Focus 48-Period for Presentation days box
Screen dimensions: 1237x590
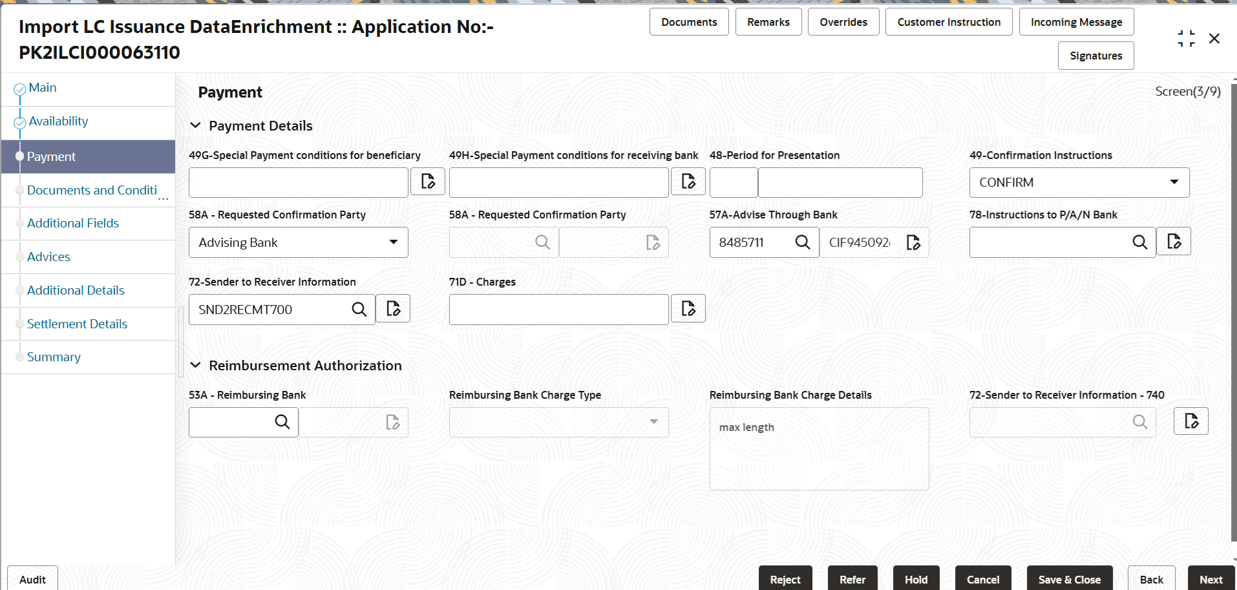pos(734,182)
